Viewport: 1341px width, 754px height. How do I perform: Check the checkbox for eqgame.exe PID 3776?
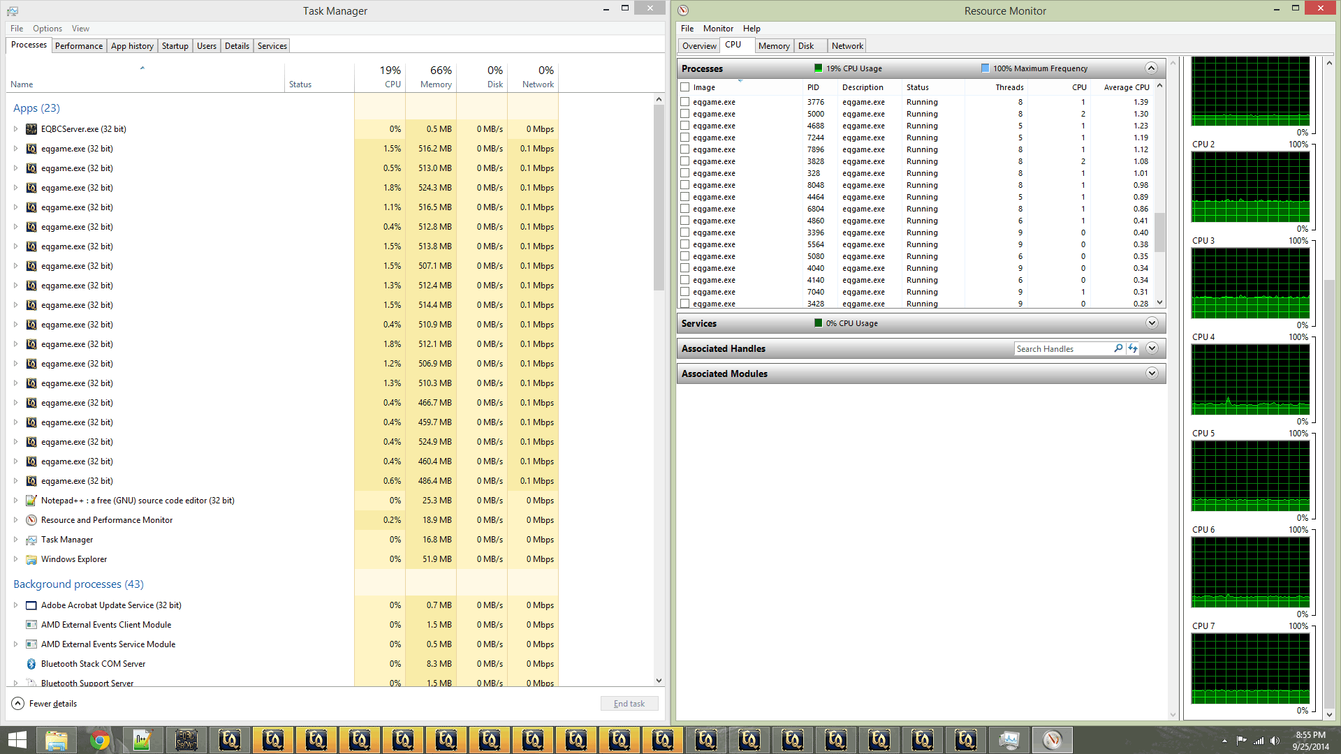[x=685, y=101]
